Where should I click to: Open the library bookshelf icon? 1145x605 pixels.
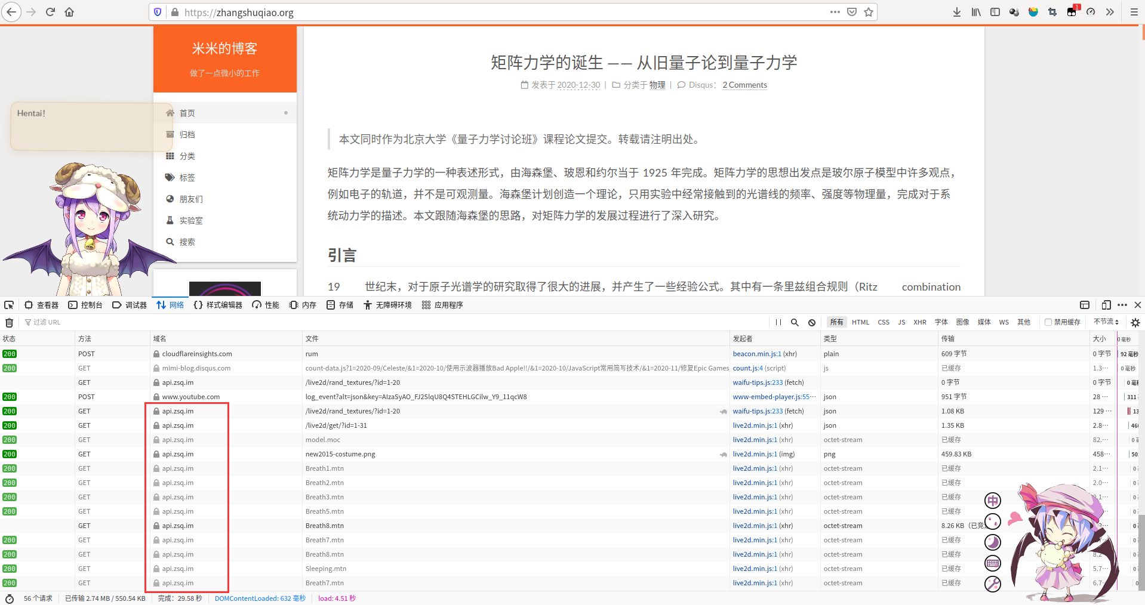point(976,12)
